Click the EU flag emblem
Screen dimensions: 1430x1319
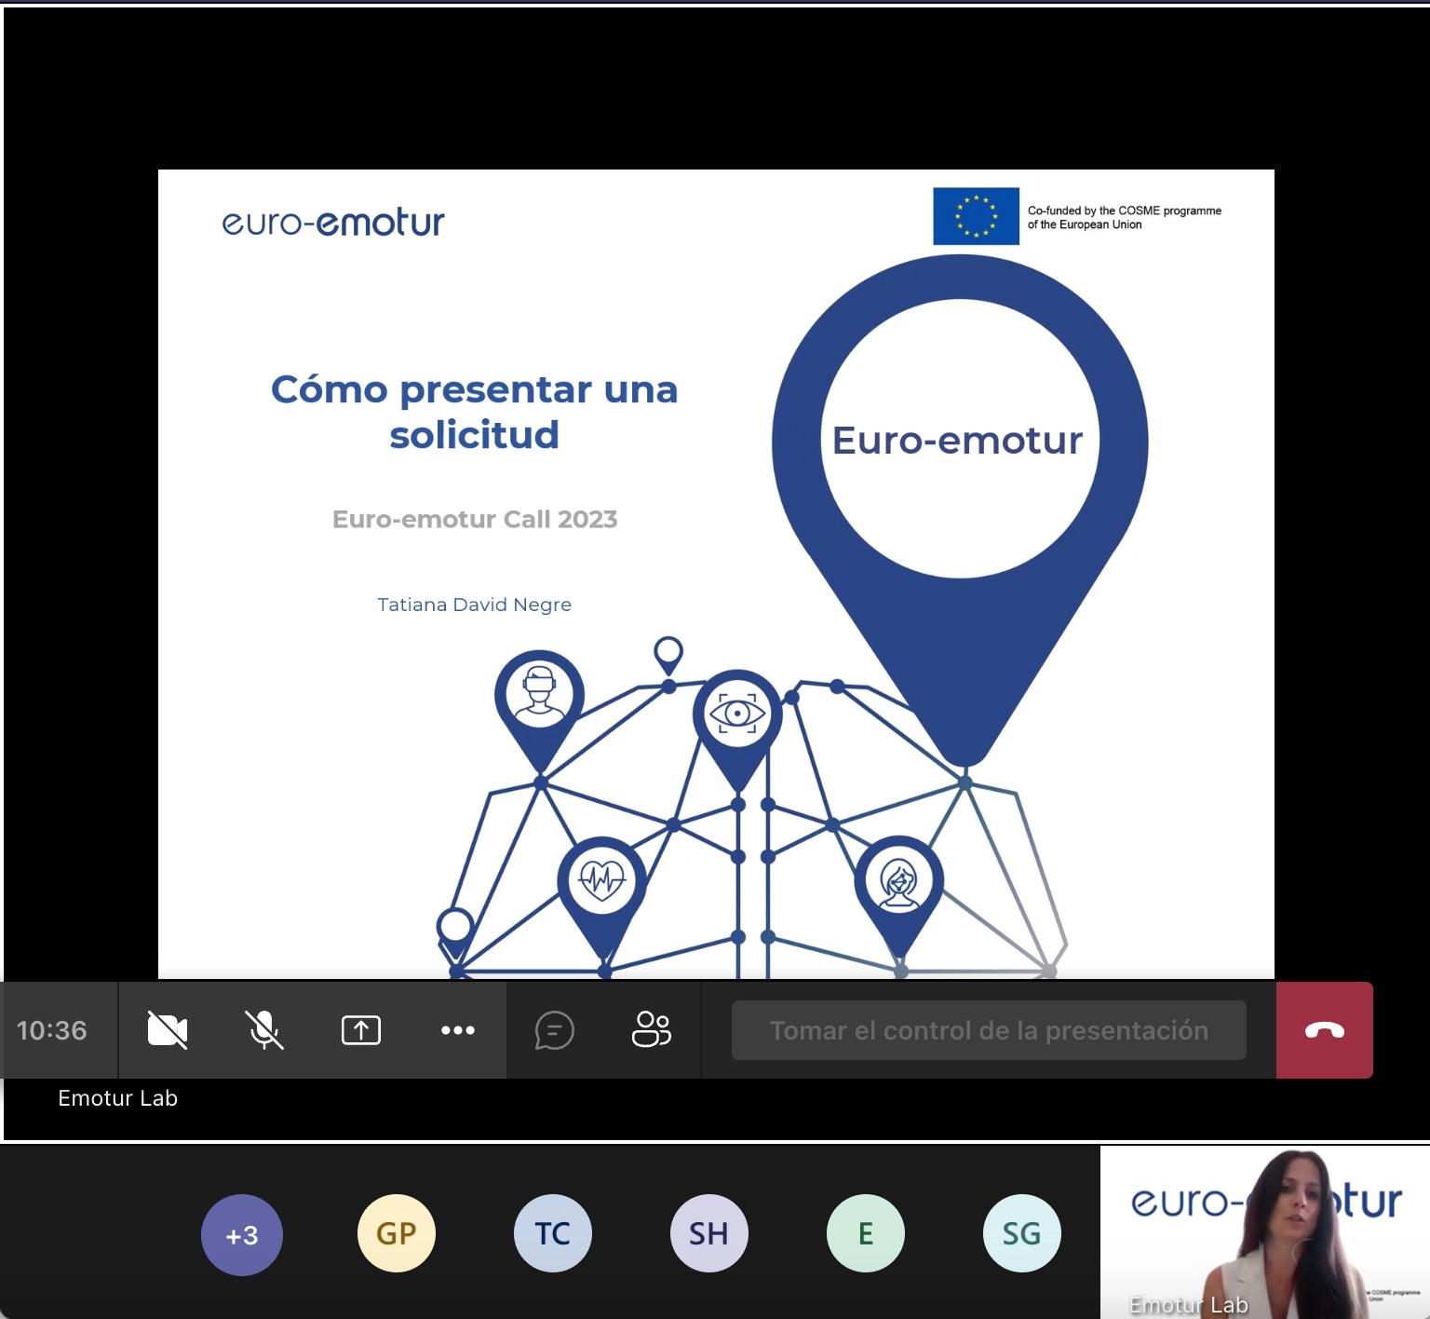click(x=976, y=216)
